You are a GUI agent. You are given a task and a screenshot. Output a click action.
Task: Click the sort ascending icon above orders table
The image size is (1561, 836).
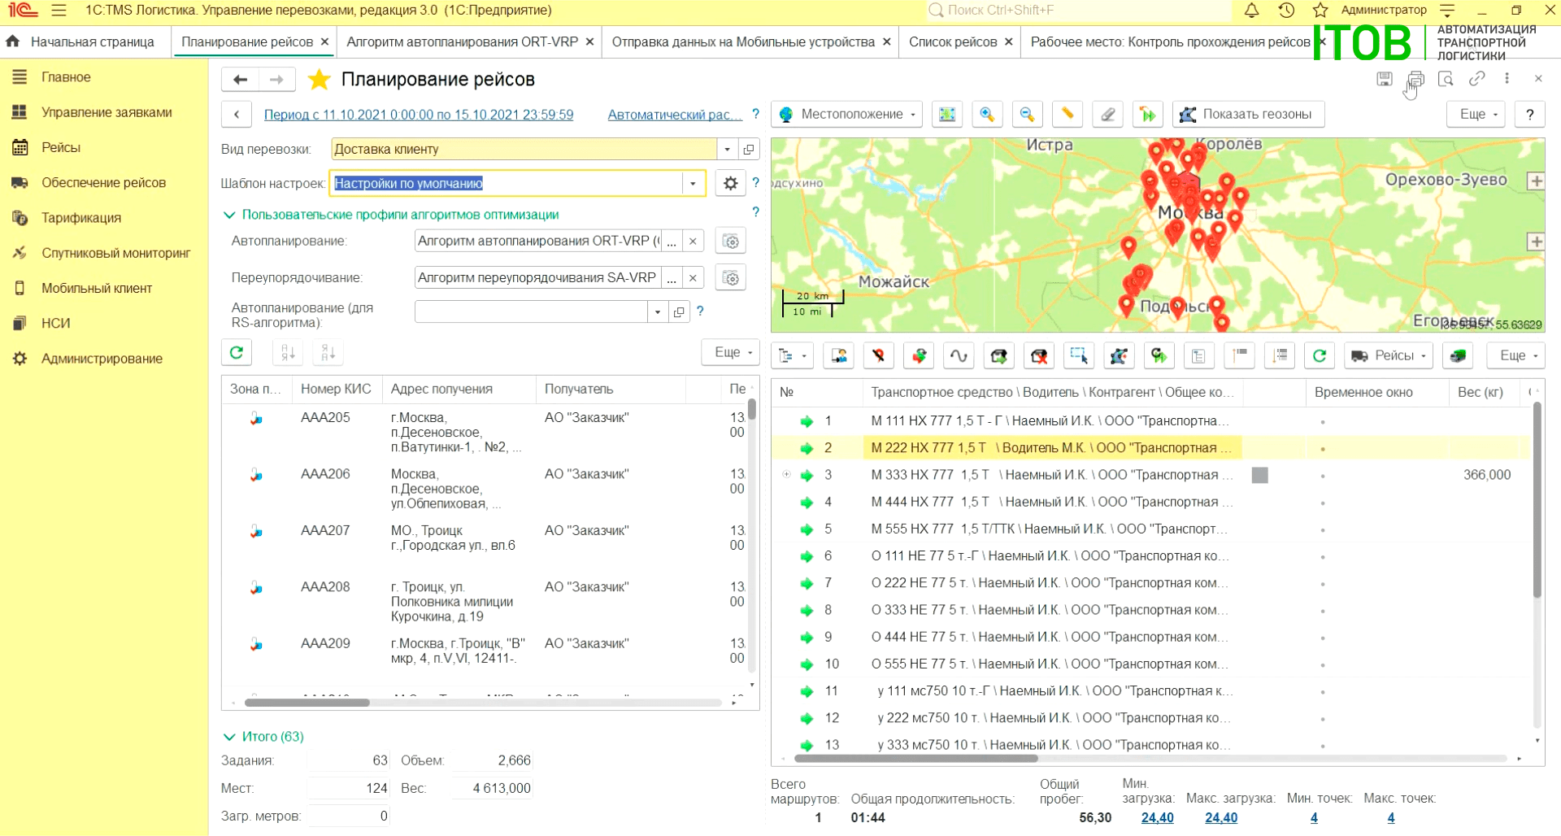[x=288, y=353]
